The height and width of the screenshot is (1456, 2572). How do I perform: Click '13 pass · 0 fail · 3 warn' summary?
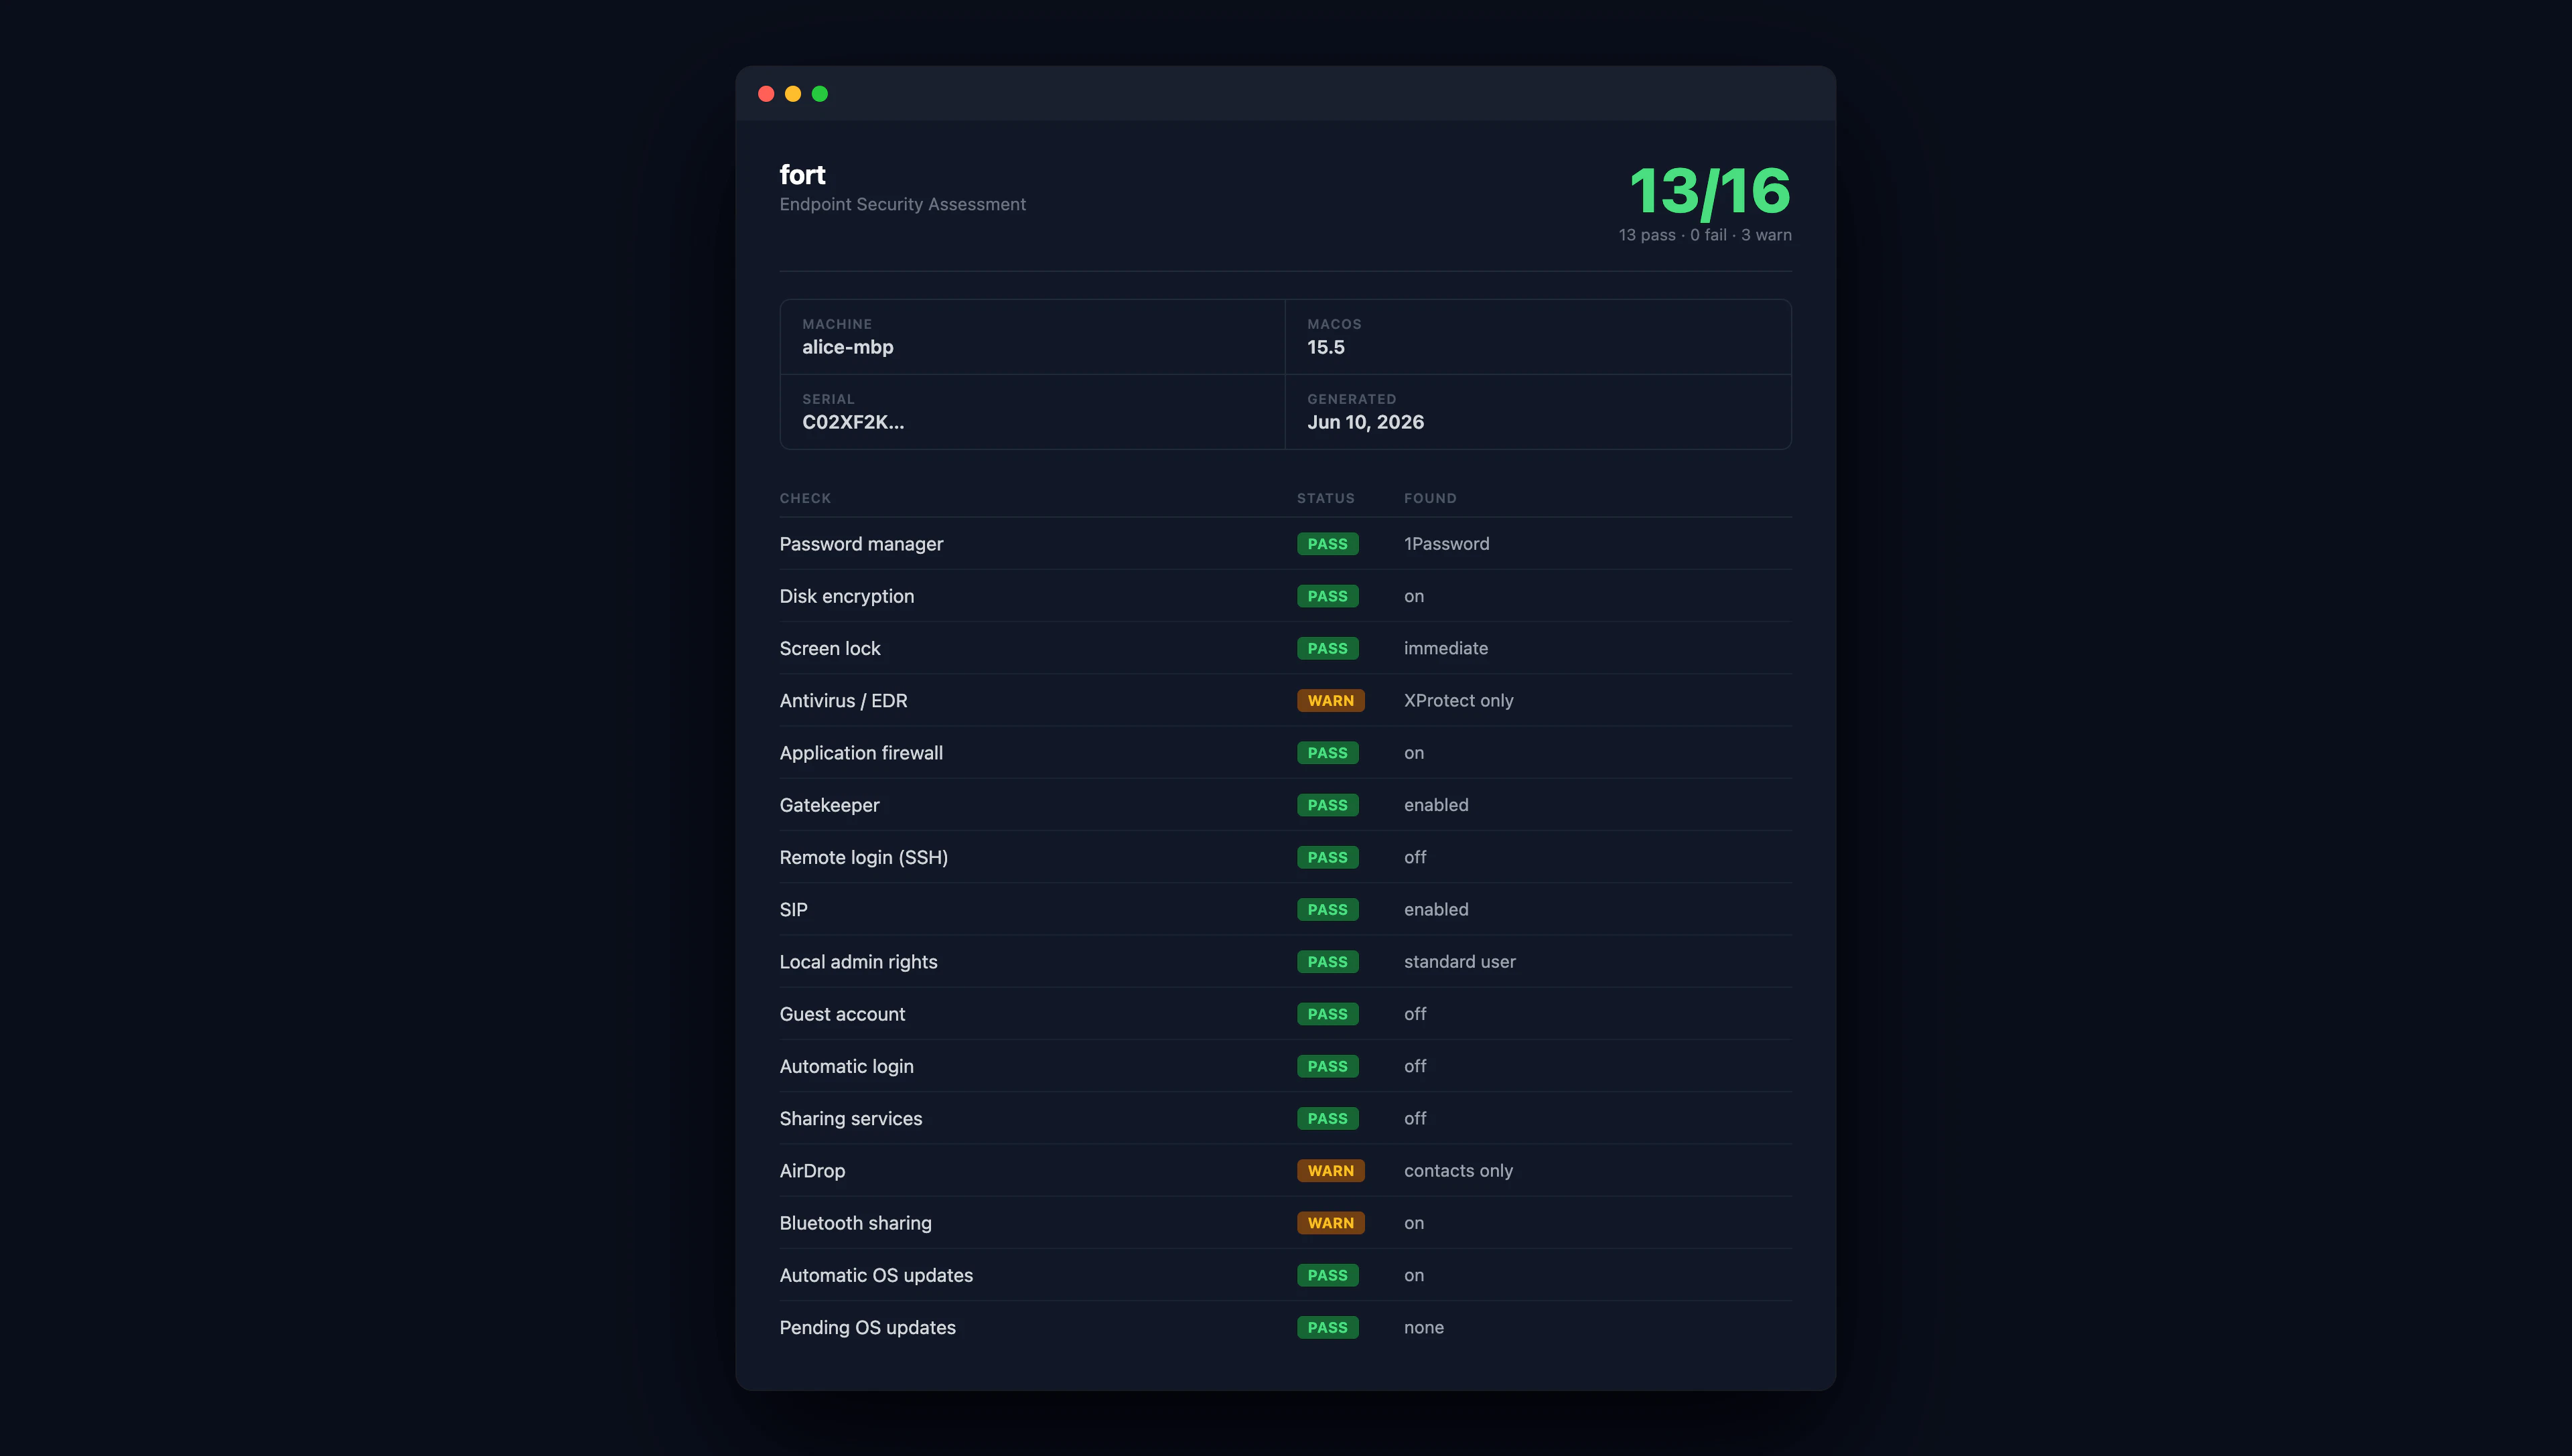pyautogui.click(x=1705, y=235)
